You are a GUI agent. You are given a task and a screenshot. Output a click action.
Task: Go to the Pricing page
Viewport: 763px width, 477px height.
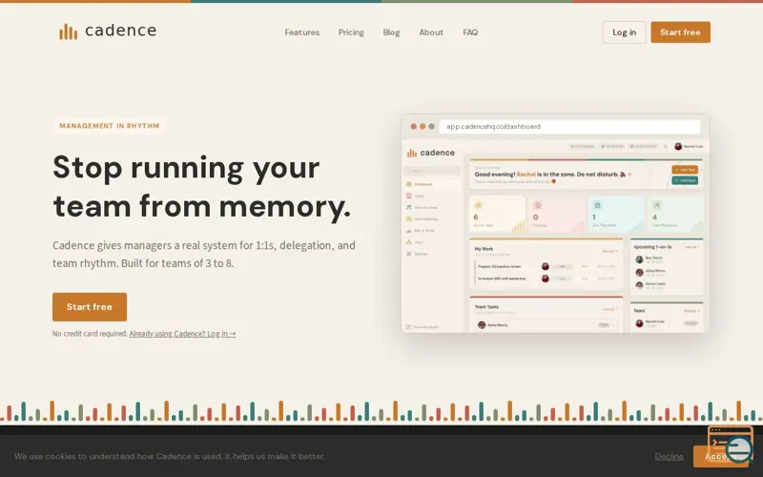tap(351, 32)
